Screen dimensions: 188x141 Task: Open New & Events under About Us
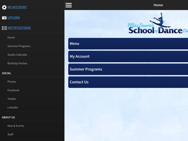click(x=32, y=126)
